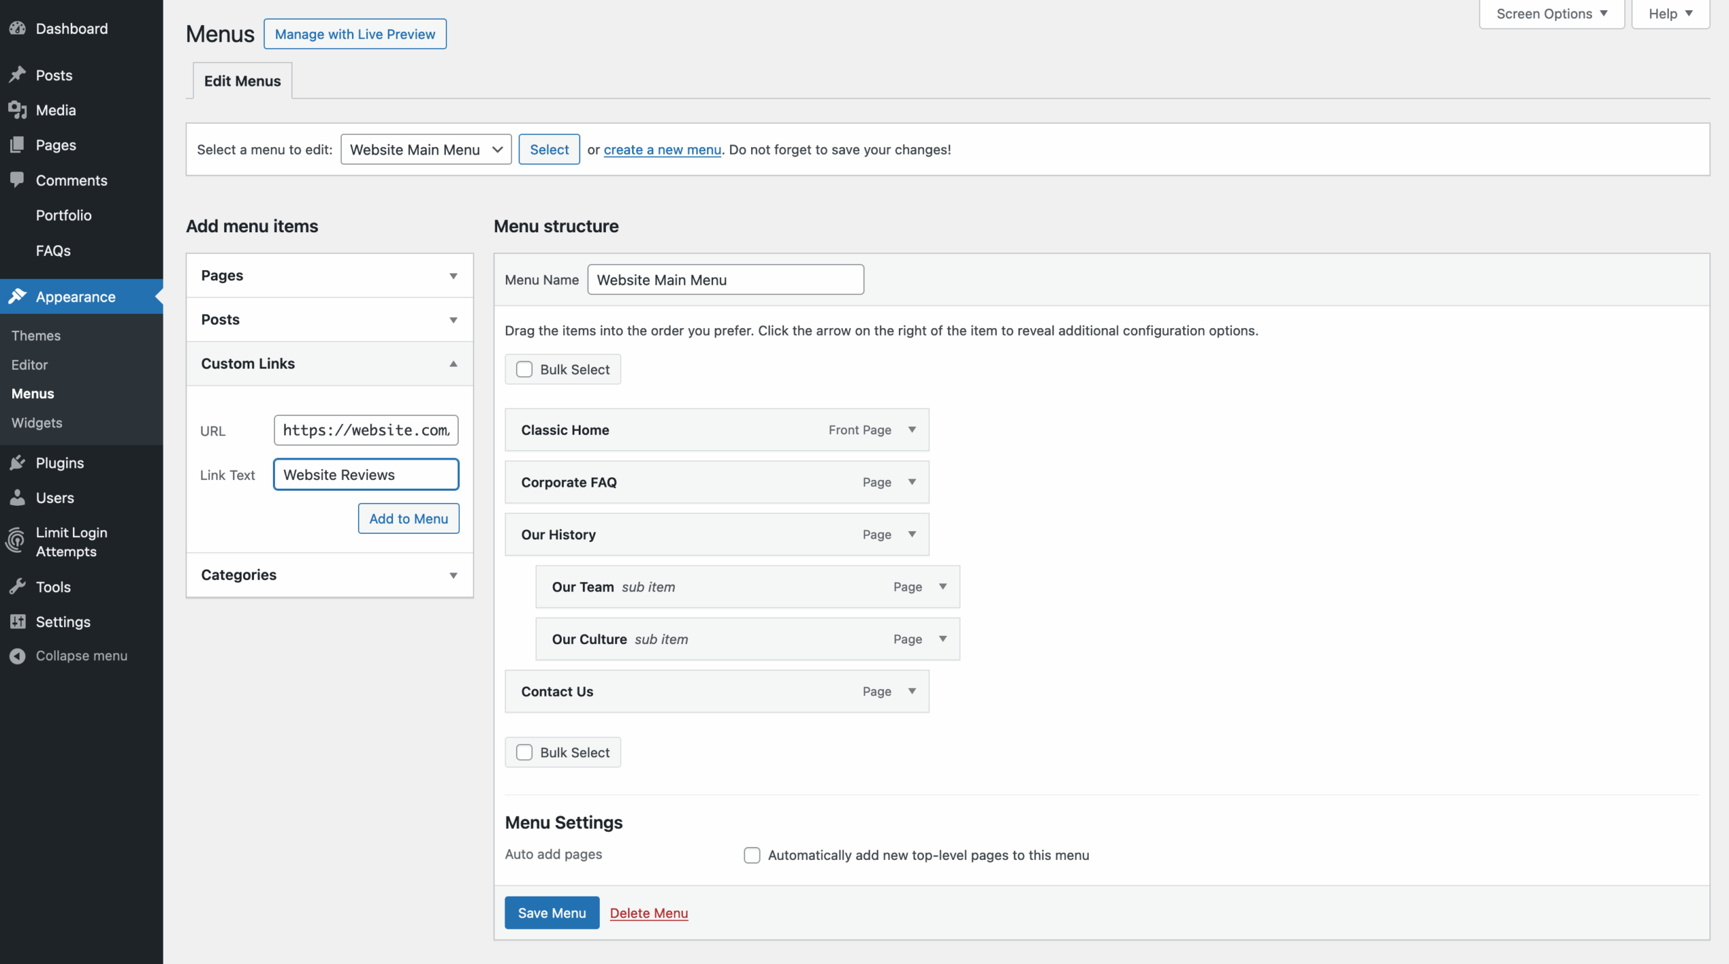
Task: Open Comments using the speech bubble icon
Action: point(18,180)
